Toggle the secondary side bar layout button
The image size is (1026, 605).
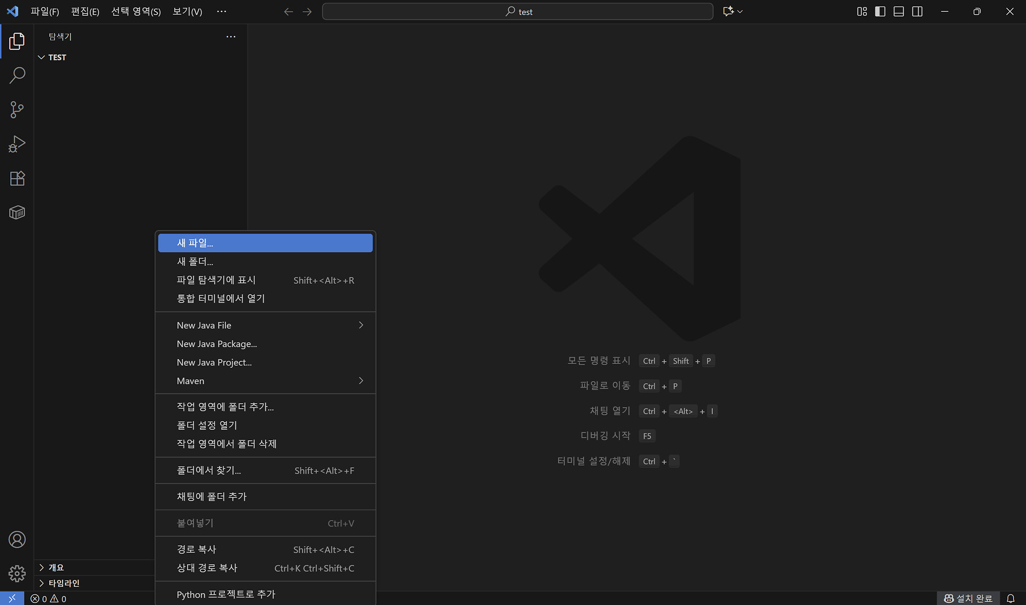[918, 11]
